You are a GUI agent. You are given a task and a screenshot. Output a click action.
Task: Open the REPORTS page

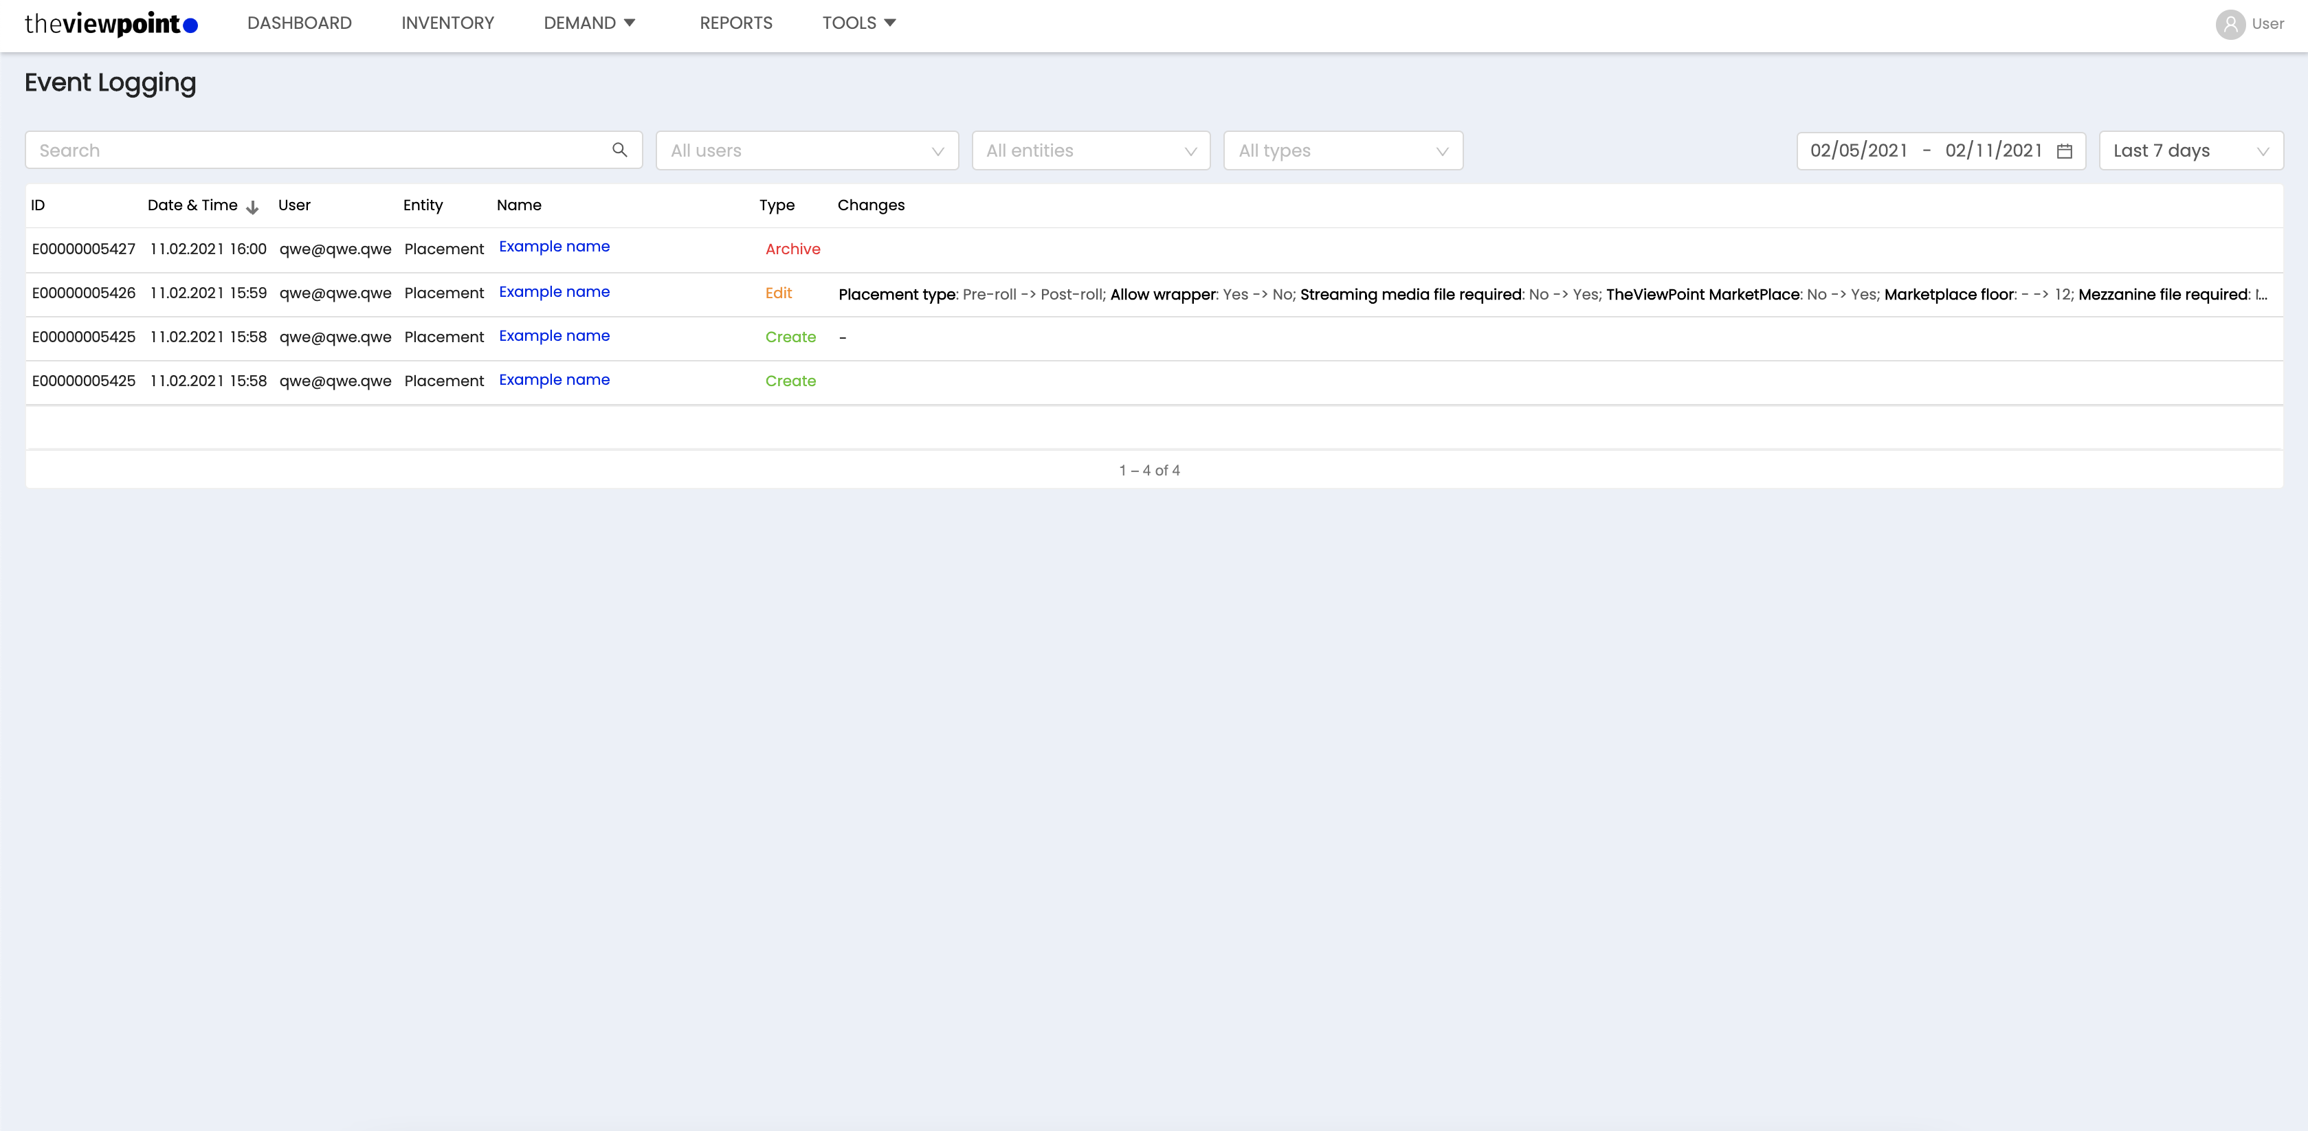(x=735, y=23)
